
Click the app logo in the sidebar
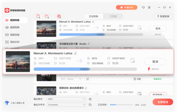(7, 10)
